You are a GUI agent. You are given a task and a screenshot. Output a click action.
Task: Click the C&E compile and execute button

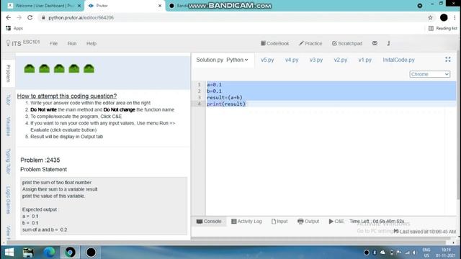pos(336,221)
